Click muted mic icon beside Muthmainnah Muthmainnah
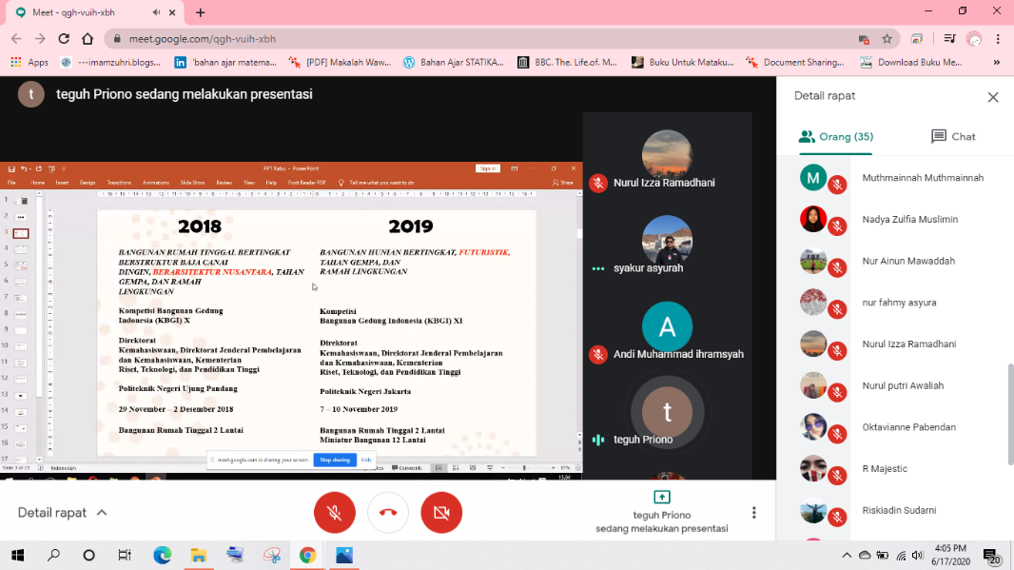Image resolution: width=1014 pixels, height=570 pixels. [837, 185]
